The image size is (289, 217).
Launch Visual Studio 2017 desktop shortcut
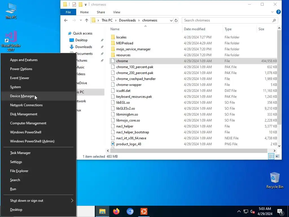point(11,41)
